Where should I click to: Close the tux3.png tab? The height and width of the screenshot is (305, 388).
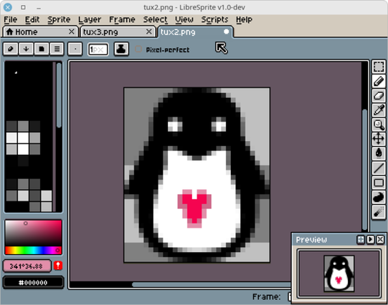click(148, 32)
